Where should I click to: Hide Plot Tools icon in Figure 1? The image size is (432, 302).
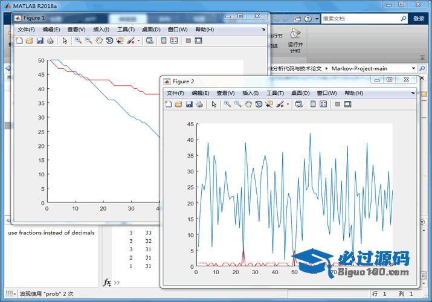click(x=188, y=40)
